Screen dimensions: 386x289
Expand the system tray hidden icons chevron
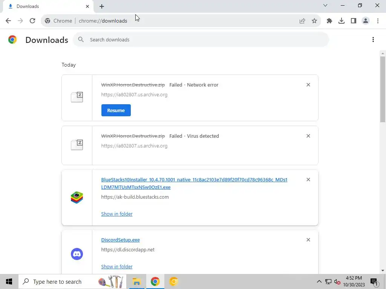click(319, 281)
